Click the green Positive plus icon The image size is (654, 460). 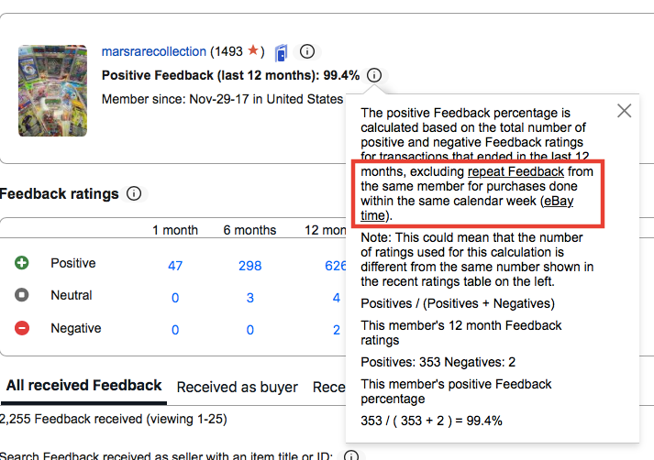(22, 263)
